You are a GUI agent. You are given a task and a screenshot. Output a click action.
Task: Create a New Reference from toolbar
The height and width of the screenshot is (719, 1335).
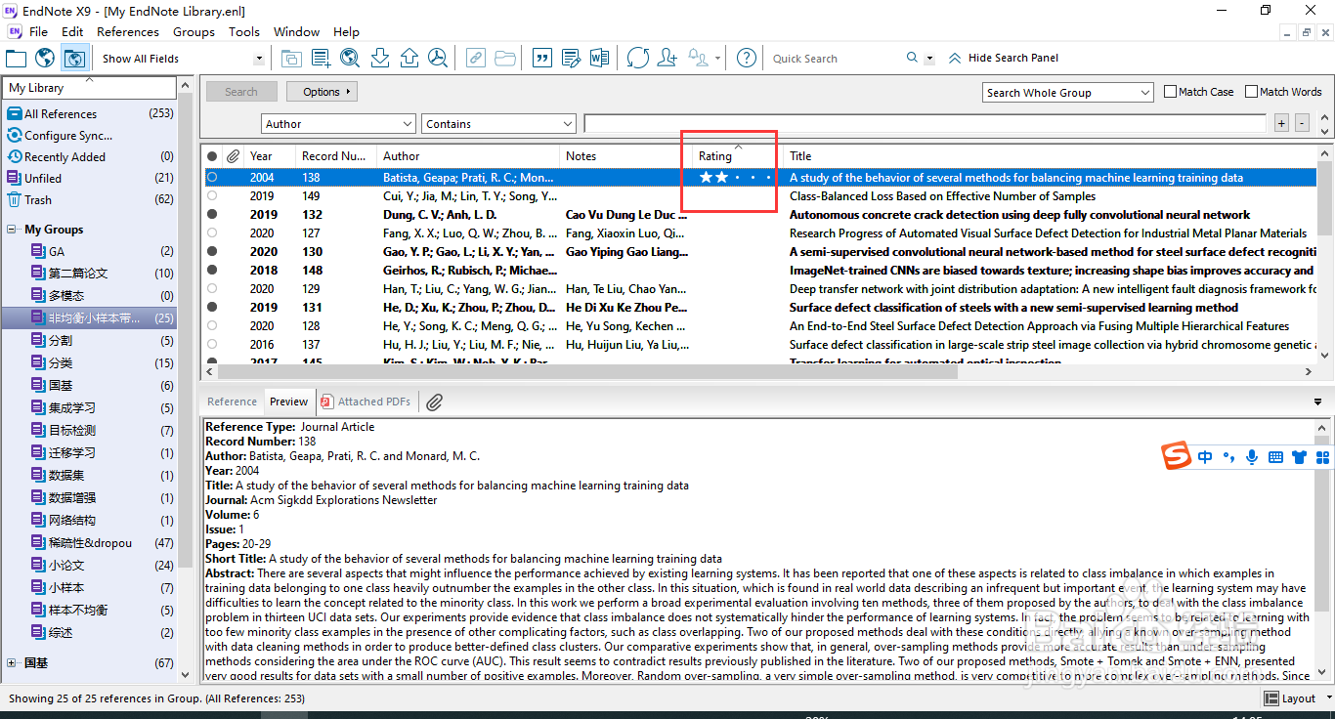coord(321,58)
